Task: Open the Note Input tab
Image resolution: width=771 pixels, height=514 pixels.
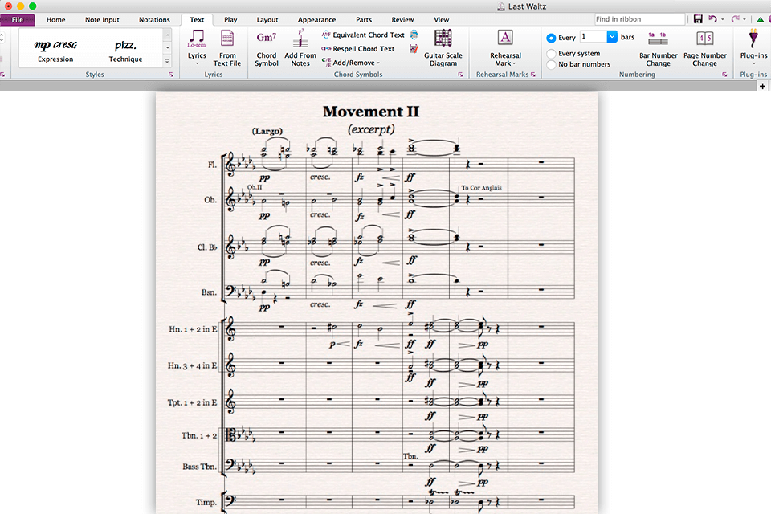Action: [103, 19]
